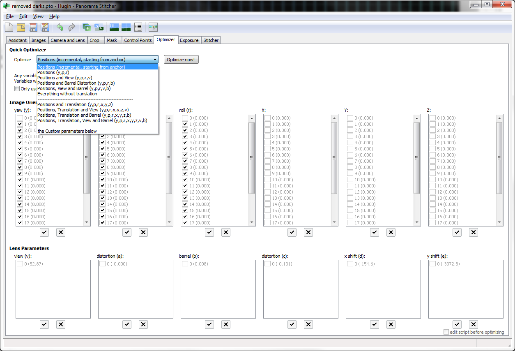The image size is (515, 351).
Task: Switch to the Camera and Lens tab
Action: pyautogui.click(x=68, y=40)
